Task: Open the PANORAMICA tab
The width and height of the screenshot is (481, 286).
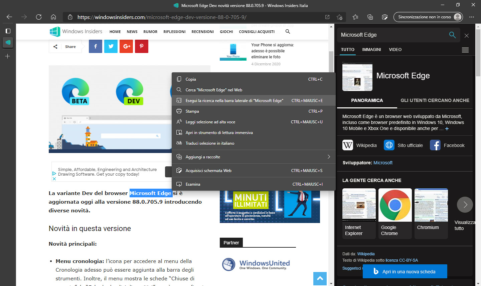Action: tap(367, 100)
